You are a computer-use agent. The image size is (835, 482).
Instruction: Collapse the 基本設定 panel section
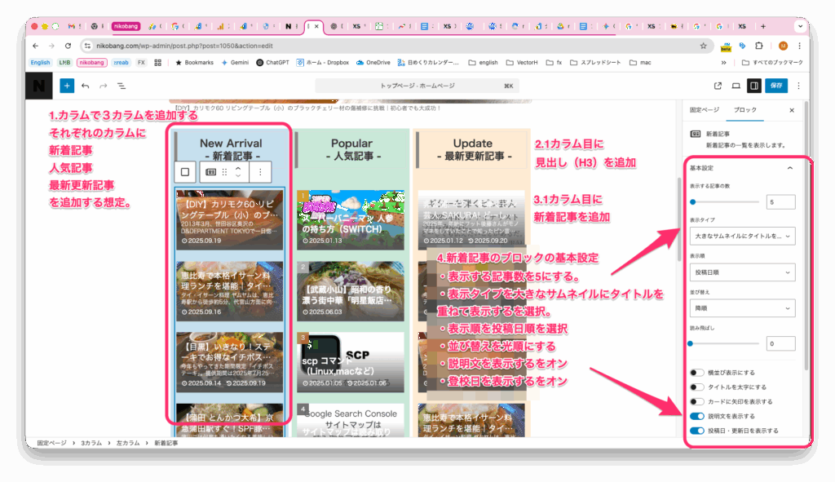click(789, 167)
